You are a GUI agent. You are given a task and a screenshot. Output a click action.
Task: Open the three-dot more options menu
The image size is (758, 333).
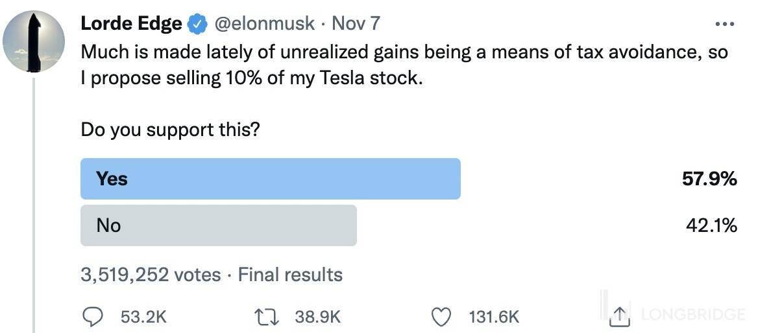click(724, 25)
